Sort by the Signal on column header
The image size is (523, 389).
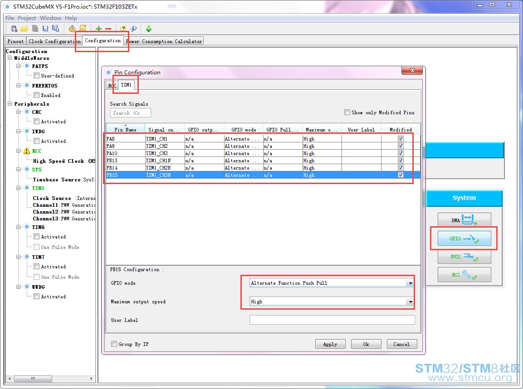click(165, 129)
